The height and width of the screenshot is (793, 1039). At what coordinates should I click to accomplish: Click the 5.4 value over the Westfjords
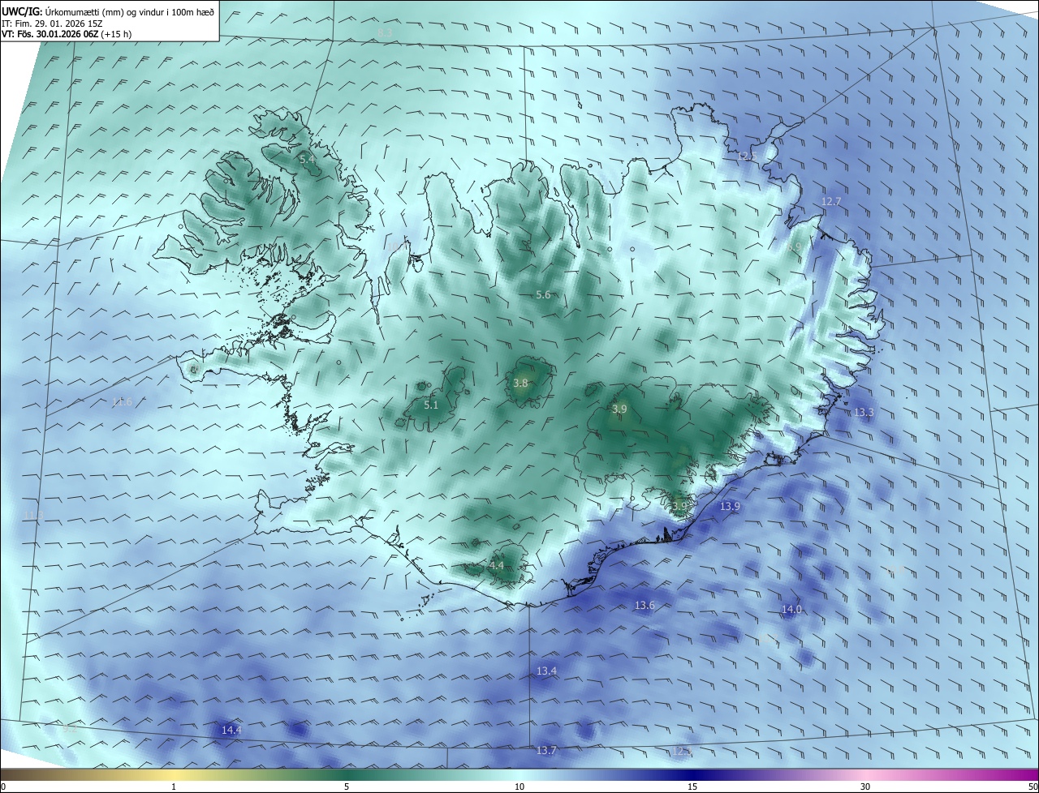click(307, 159)
